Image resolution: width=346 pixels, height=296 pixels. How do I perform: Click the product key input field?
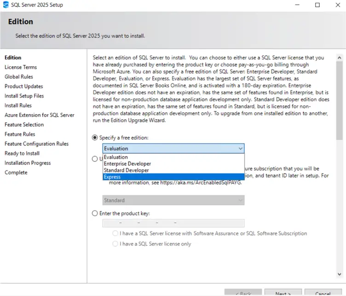173,223
